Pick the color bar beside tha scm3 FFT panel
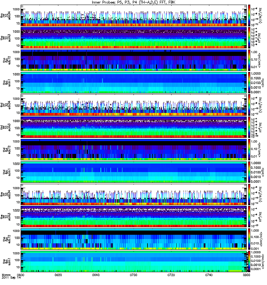The image size is (267, 285). [249, 38]
